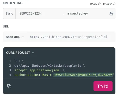Click the api.hibob.com URL field

(x=71, y=37)
